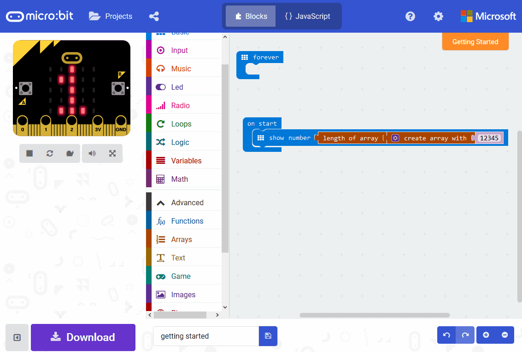Screen dimensions: 522x352
Task: Stop the simulator
Action: click(x=29, y=153)
